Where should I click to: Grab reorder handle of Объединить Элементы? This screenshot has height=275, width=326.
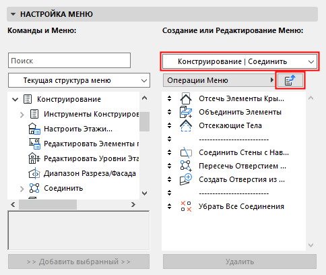[x=169, y=112]
